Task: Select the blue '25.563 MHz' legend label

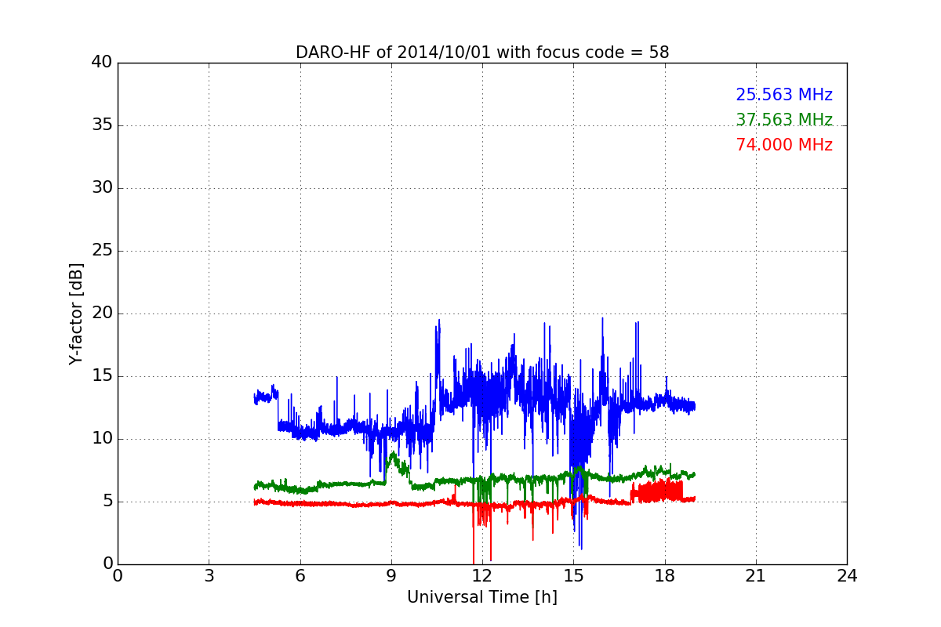Action: point(784,95)
